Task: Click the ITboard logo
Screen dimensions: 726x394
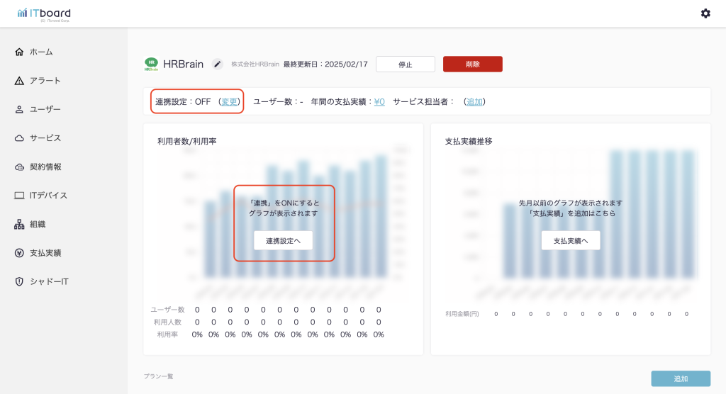Action: (44, 14)
